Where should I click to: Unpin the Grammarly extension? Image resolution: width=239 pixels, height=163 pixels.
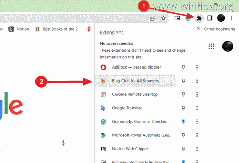(x=183, y=122)
